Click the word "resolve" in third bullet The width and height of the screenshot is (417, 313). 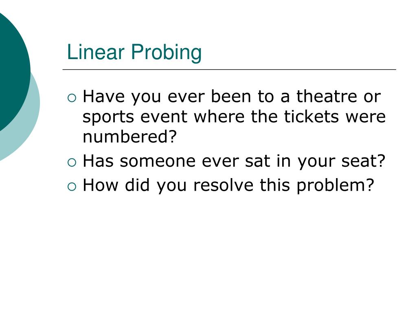224,185
